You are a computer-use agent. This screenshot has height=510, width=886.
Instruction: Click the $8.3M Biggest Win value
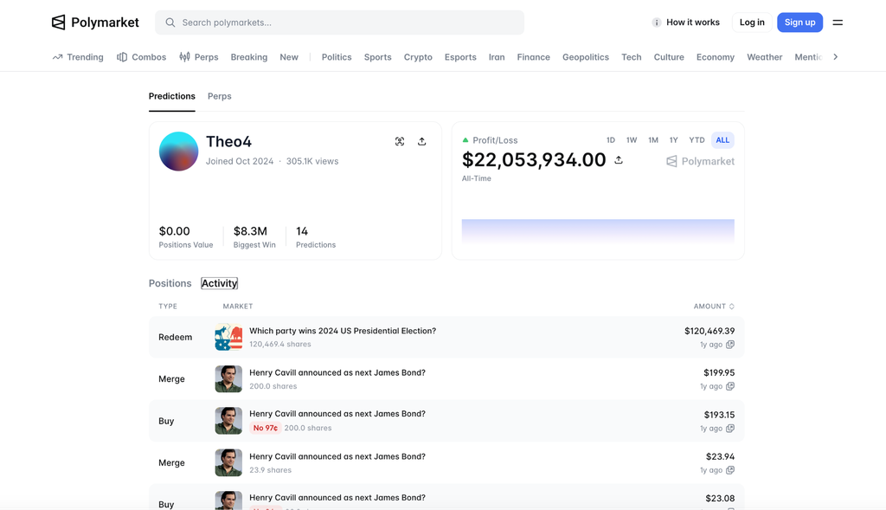click(250, 231)
